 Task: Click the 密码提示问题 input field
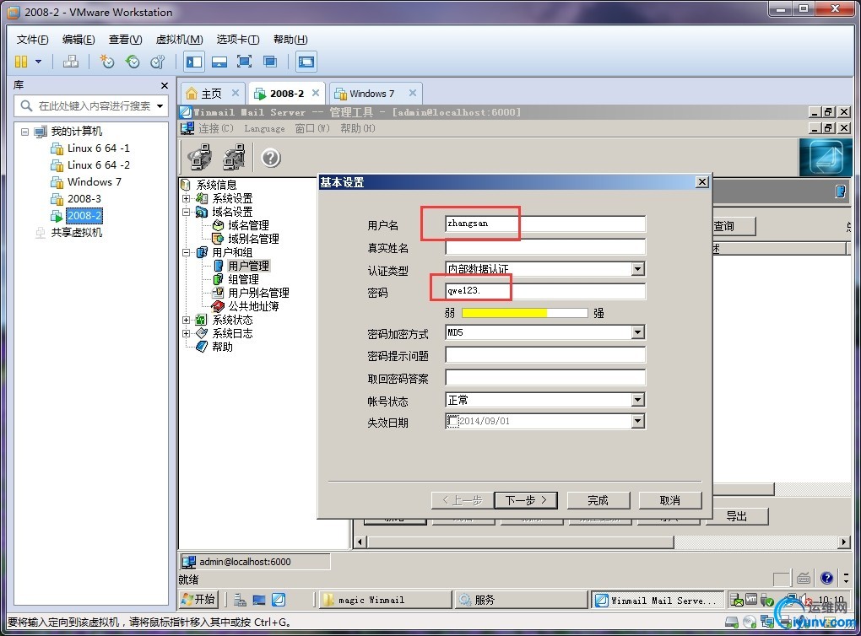(x=545, y=355)
